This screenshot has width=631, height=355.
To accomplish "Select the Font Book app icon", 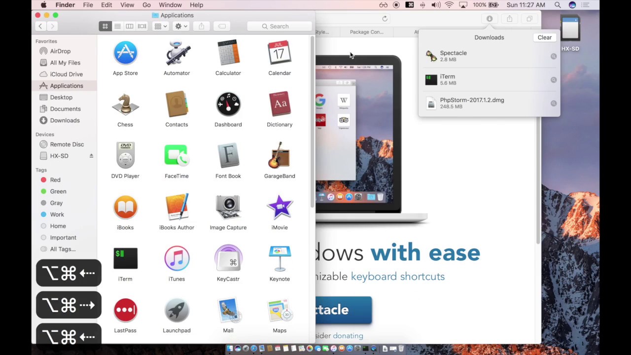I will coord(228,156).
